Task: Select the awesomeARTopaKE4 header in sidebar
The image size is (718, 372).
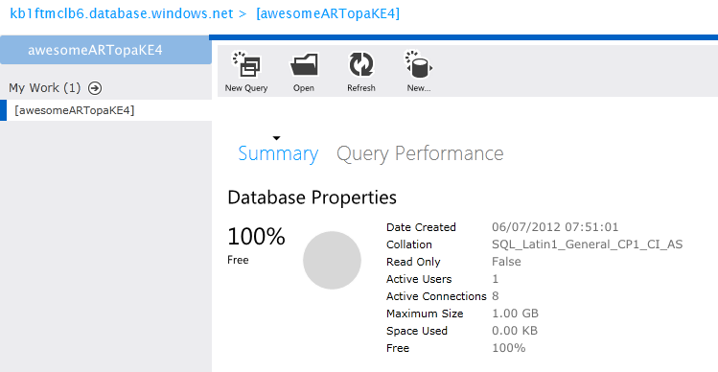Action: [x=105, y=50]
